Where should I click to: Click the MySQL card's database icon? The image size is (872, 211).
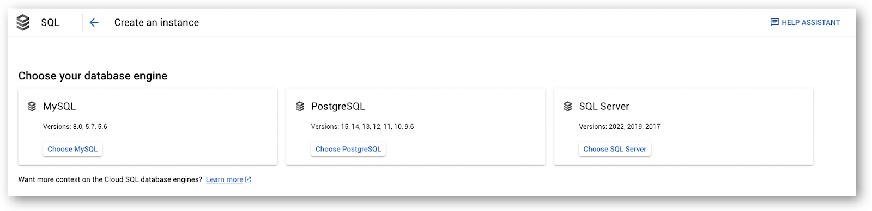click(x=32, y=106)
